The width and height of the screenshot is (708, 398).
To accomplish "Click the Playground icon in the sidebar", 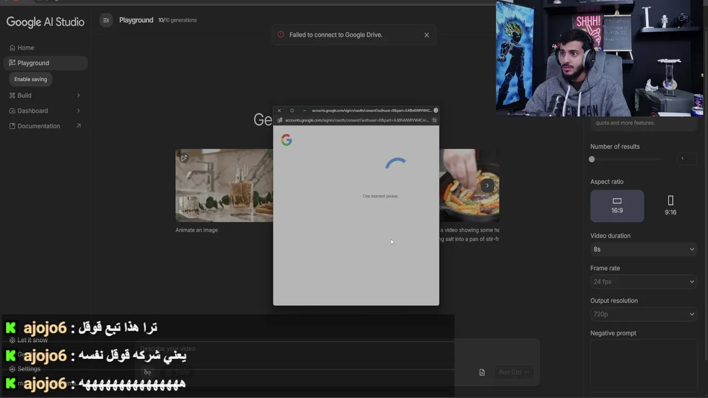I will pyautogui.click(x=12, y=63).
